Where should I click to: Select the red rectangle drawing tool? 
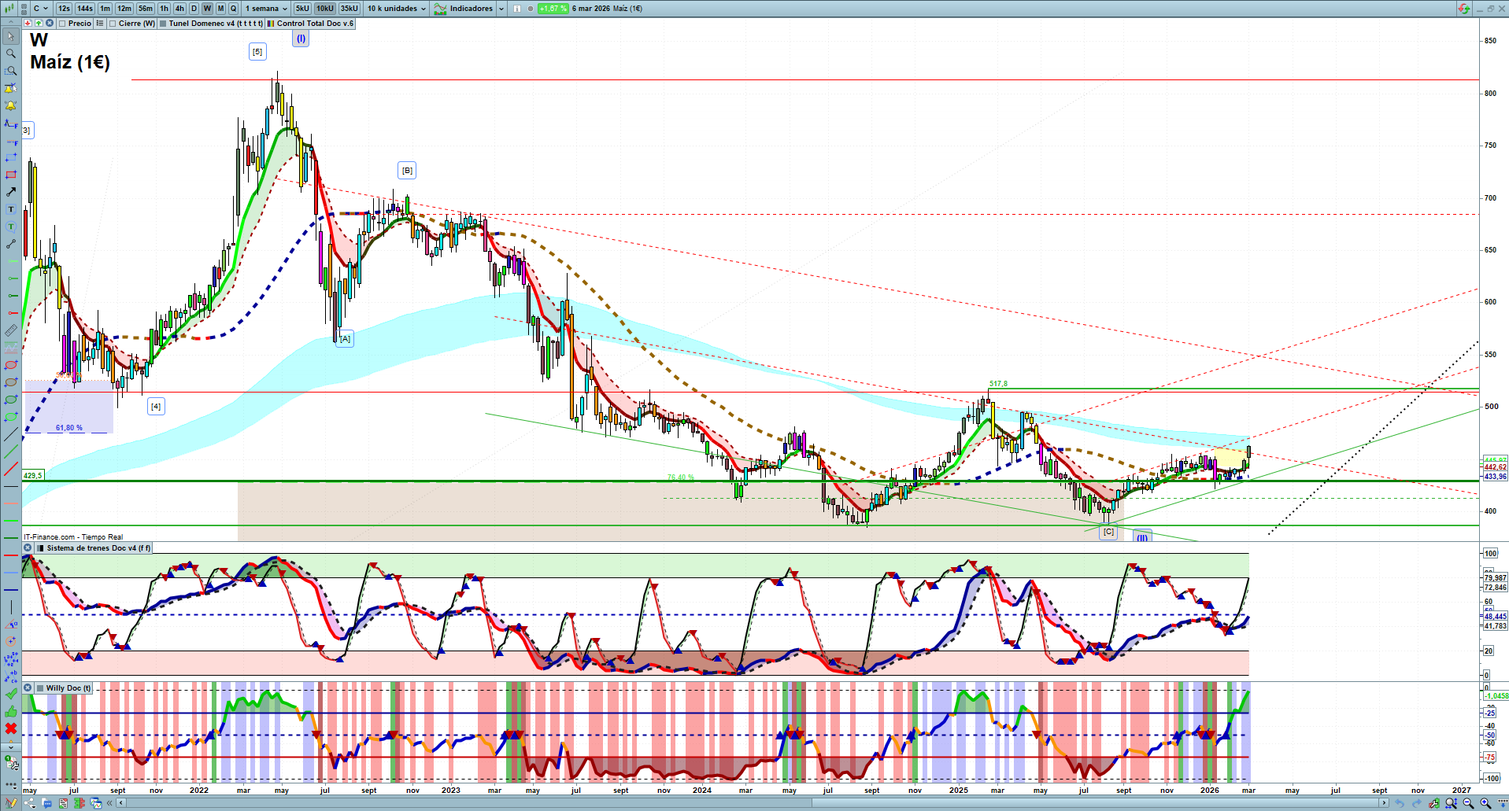click(11, 175)
